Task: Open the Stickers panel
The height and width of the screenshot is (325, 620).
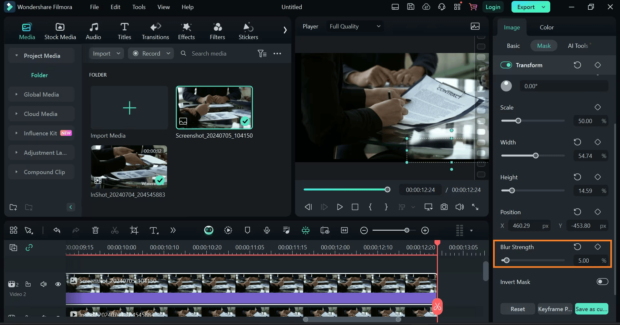Action: (x=248, y=31)
